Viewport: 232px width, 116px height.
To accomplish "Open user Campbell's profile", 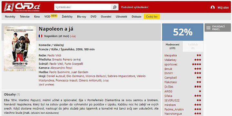I will 170,78.
